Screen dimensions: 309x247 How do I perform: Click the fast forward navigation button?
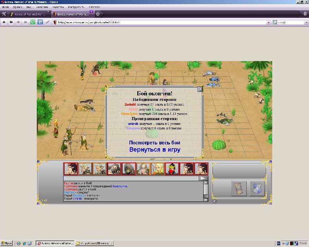(x=26, y=22)
